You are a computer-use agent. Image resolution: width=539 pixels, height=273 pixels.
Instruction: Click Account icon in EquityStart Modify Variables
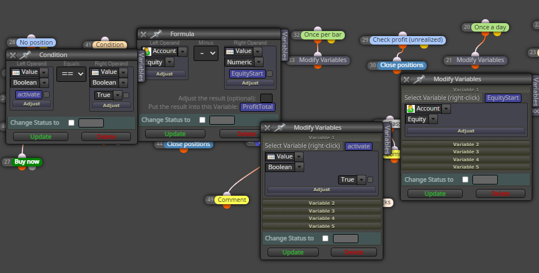point(410,108)
